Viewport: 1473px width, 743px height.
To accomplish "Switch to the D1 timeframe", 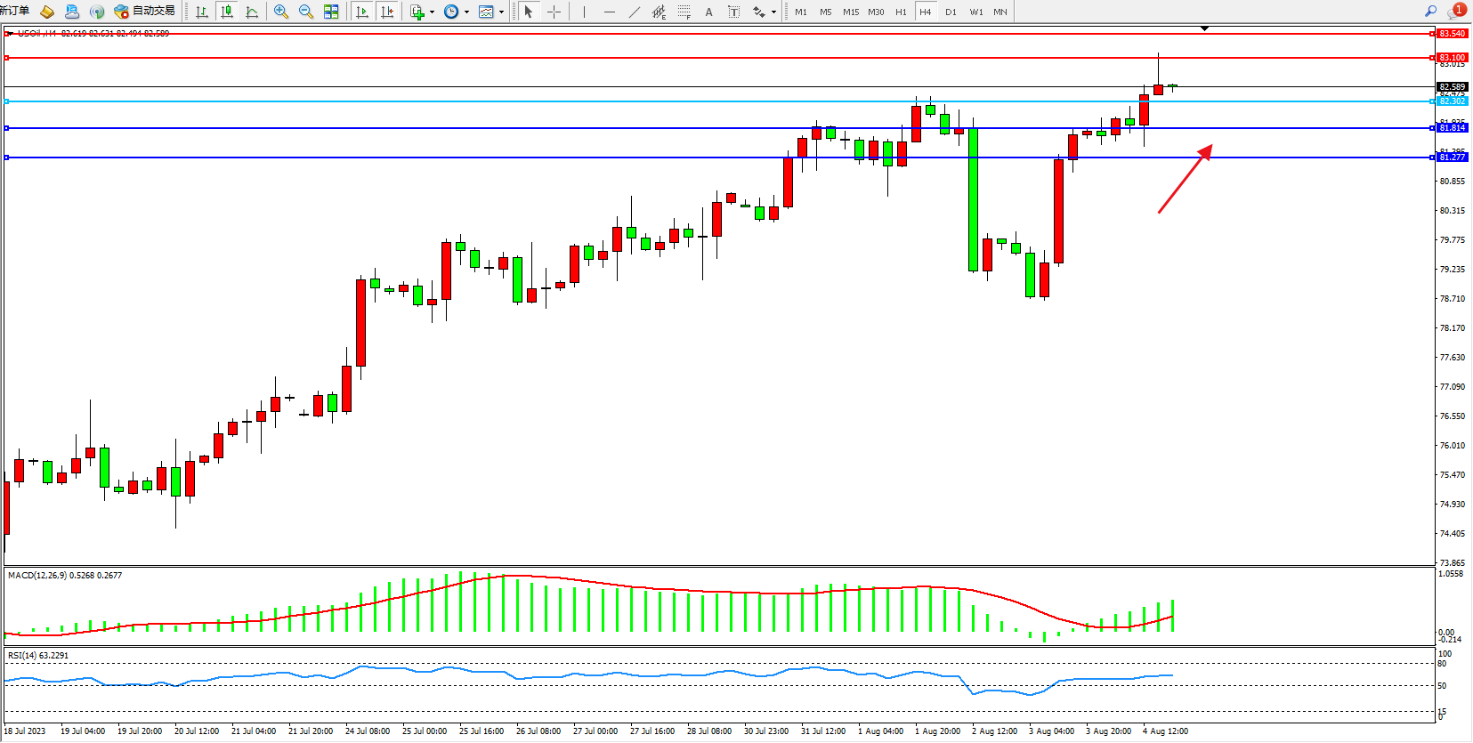I will [x=951, y=12].
